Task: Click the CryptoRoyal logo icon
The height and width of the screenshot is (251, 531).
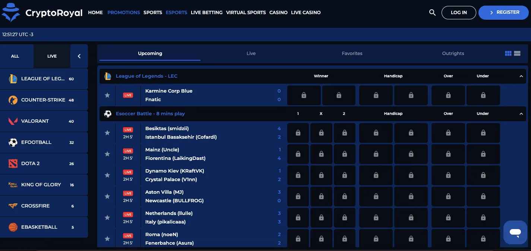Action: (10, 13)
